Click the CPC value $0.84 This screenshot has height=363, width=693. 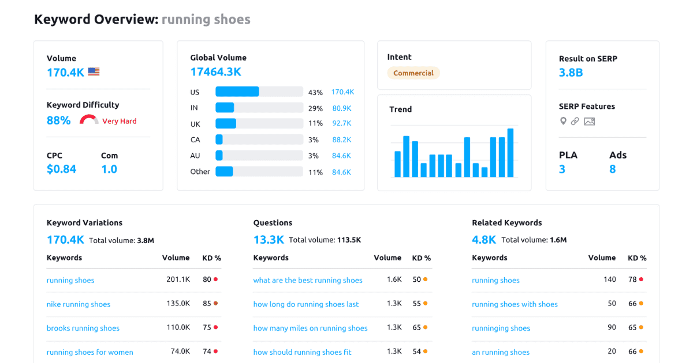click(x=61, y=169)
